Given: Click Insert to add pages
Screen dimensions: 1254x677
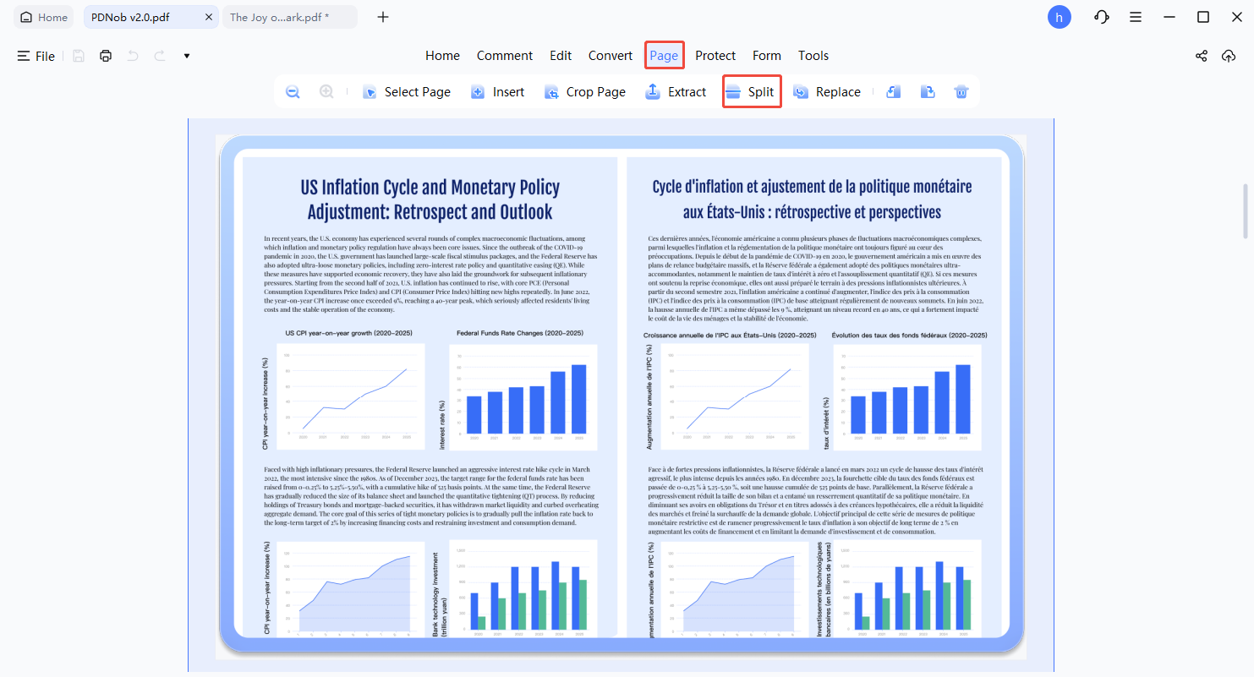Looking at the screenshot, I should [x=497, y=91].
